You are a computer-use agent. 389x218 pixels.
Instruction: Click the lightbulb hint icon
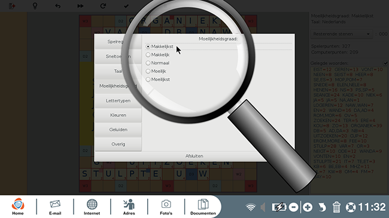35,6
